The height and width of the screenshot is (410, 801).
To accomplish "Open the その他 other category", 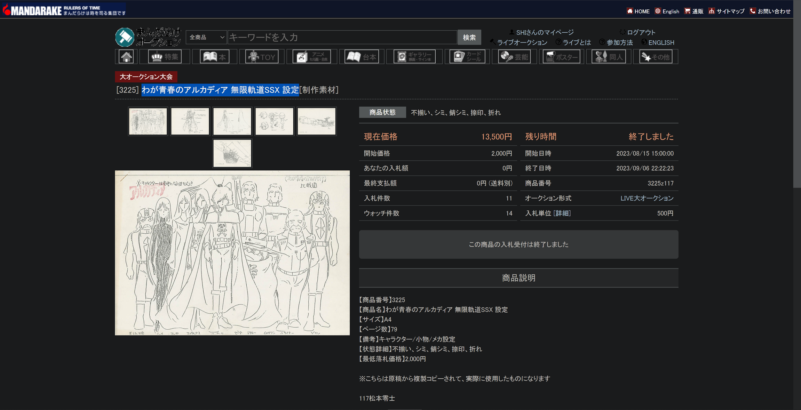I will click(656, 57).
